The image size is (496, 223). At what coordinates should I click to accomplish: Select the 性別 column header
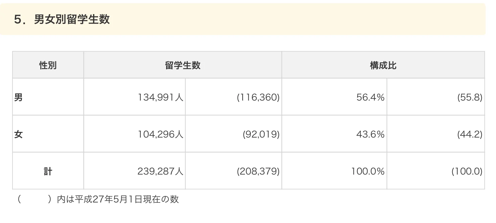pos(48,65)
